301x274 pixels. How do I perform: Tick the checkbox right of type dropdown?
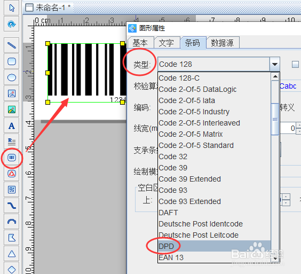(x=295, y=64)
